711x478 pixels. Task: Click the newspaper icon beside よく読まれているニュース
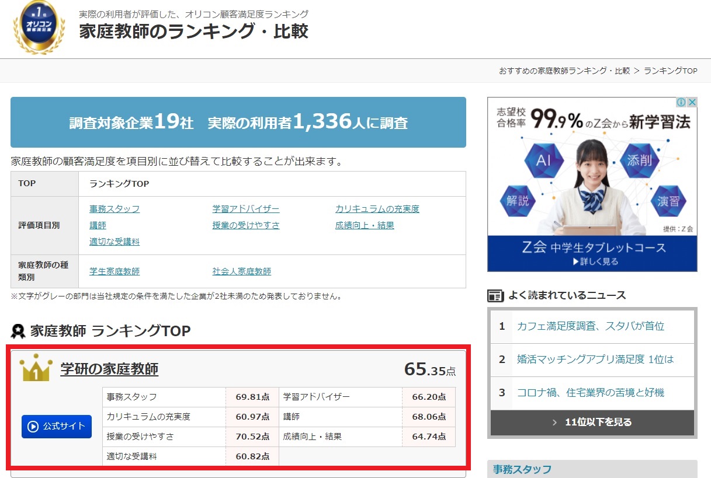pos(495,295)
